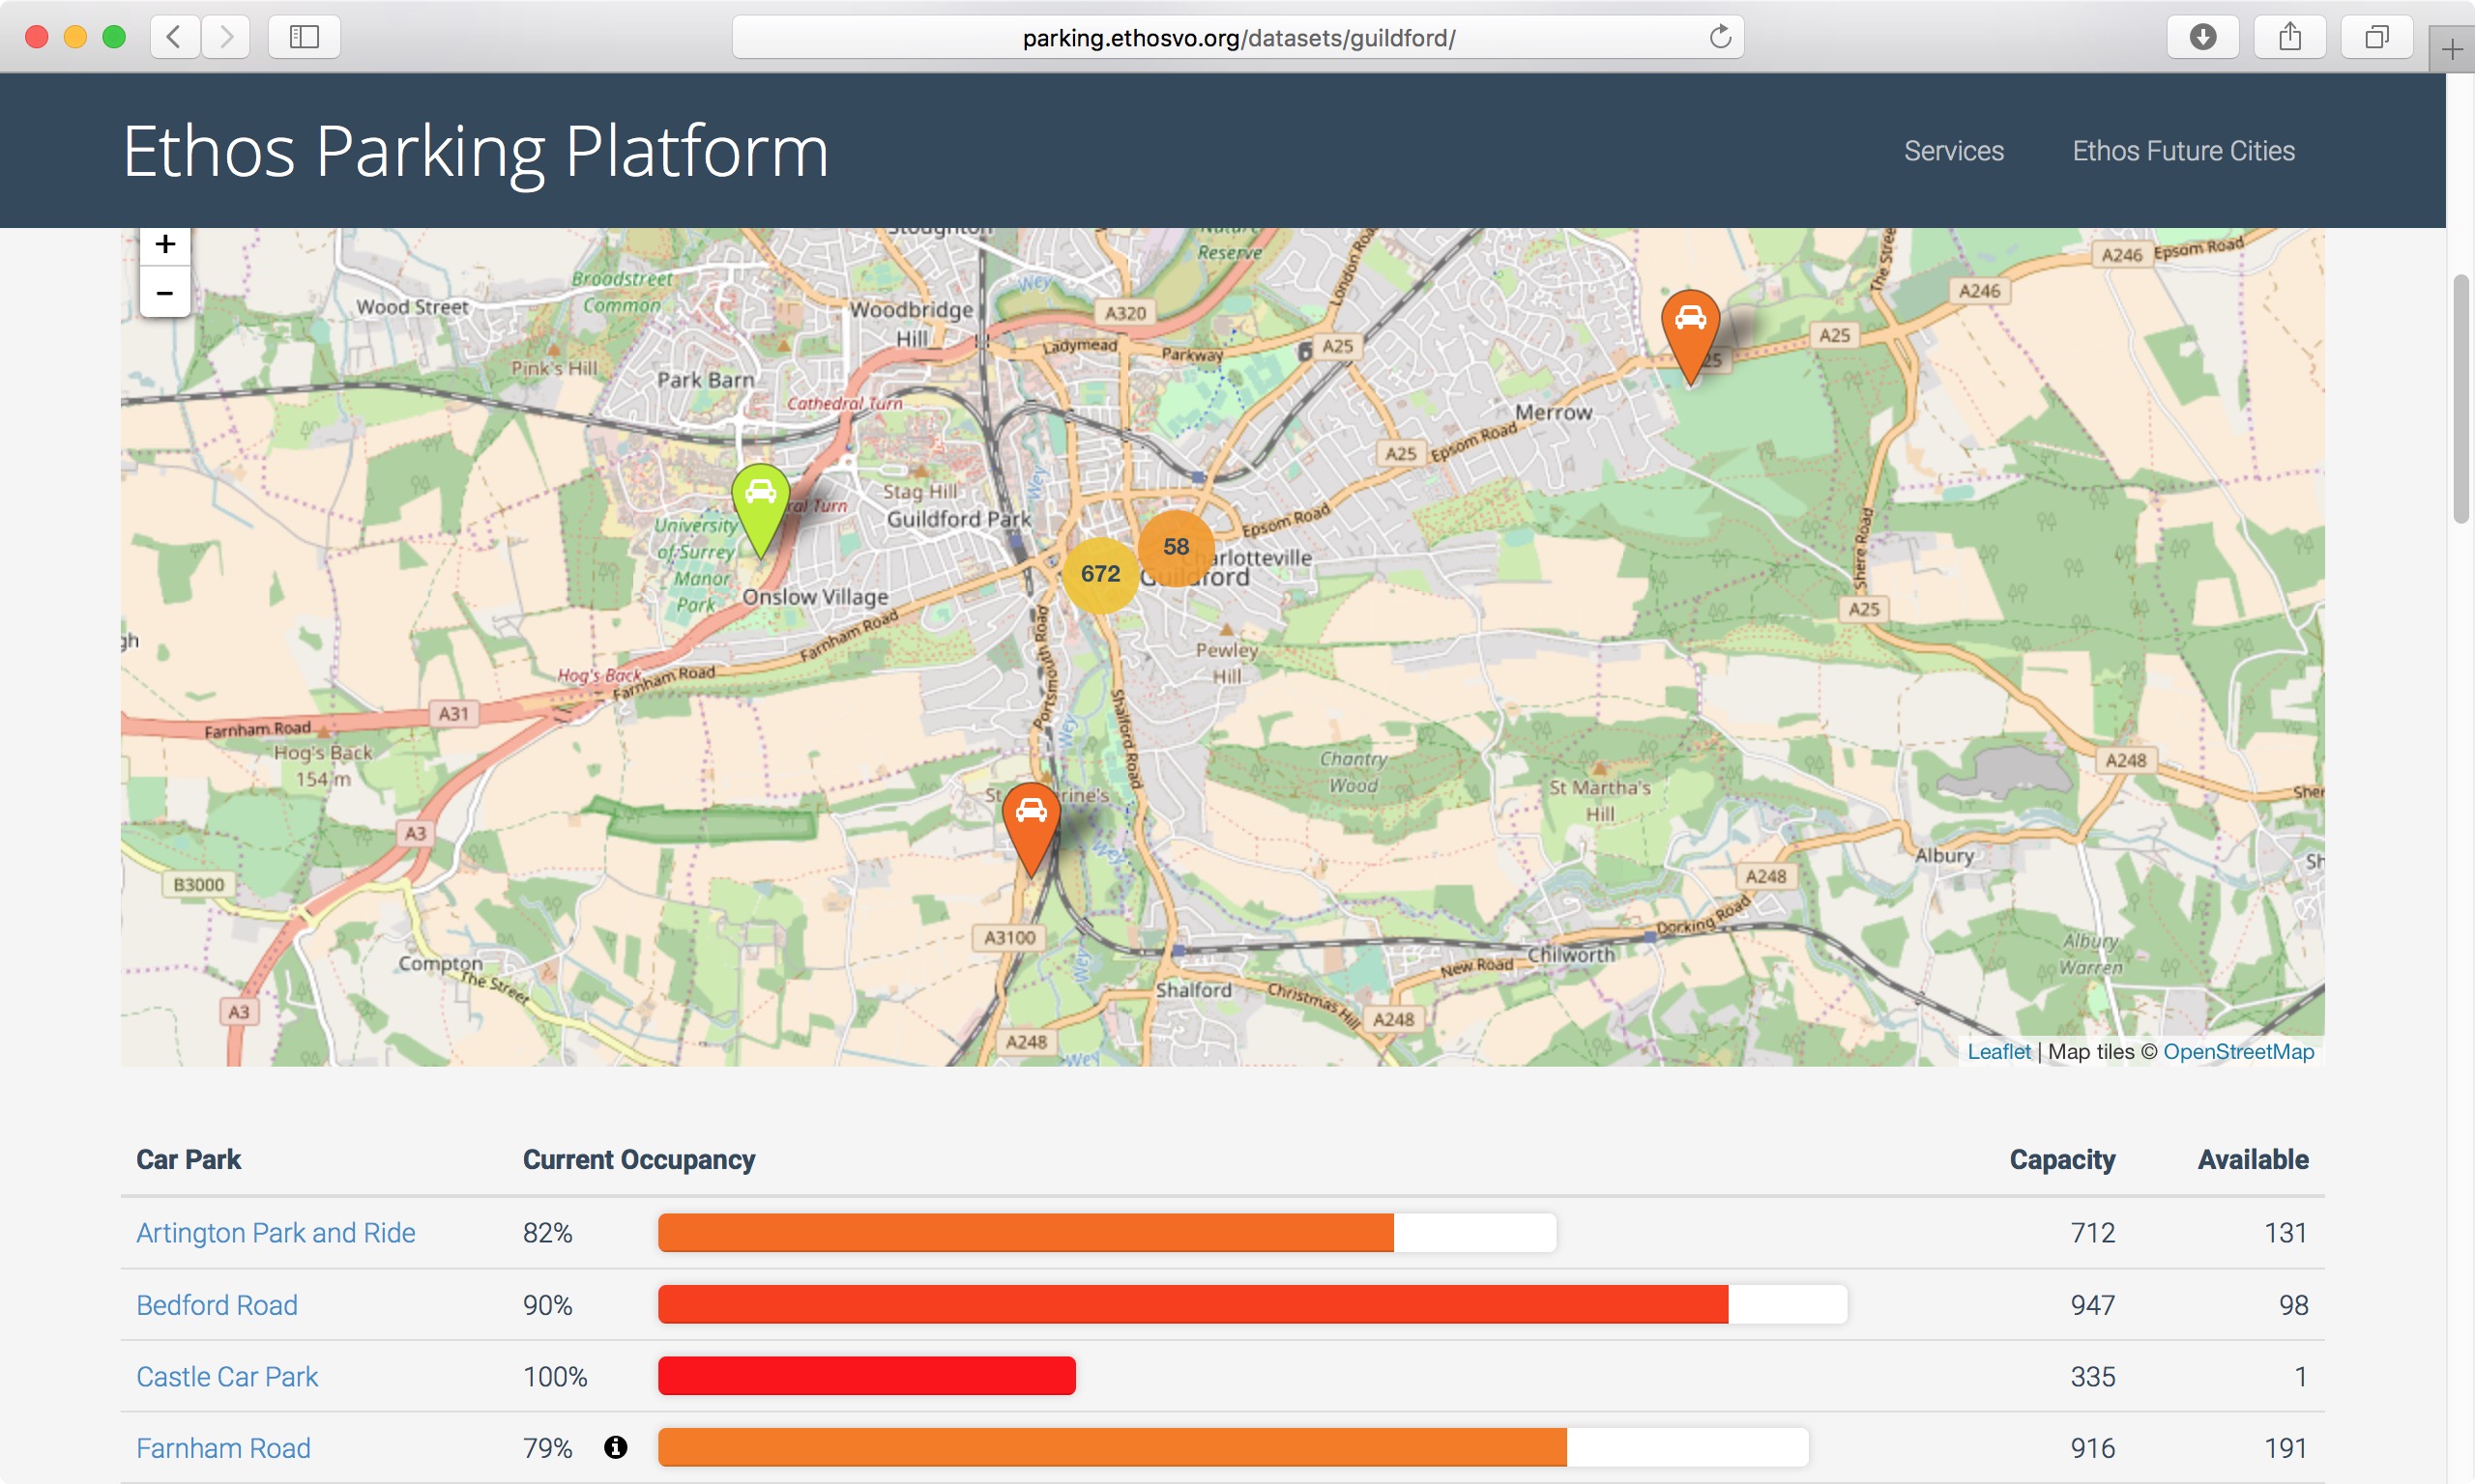Click the info icon beside Farnham Road occupancy

(615, 1447)
